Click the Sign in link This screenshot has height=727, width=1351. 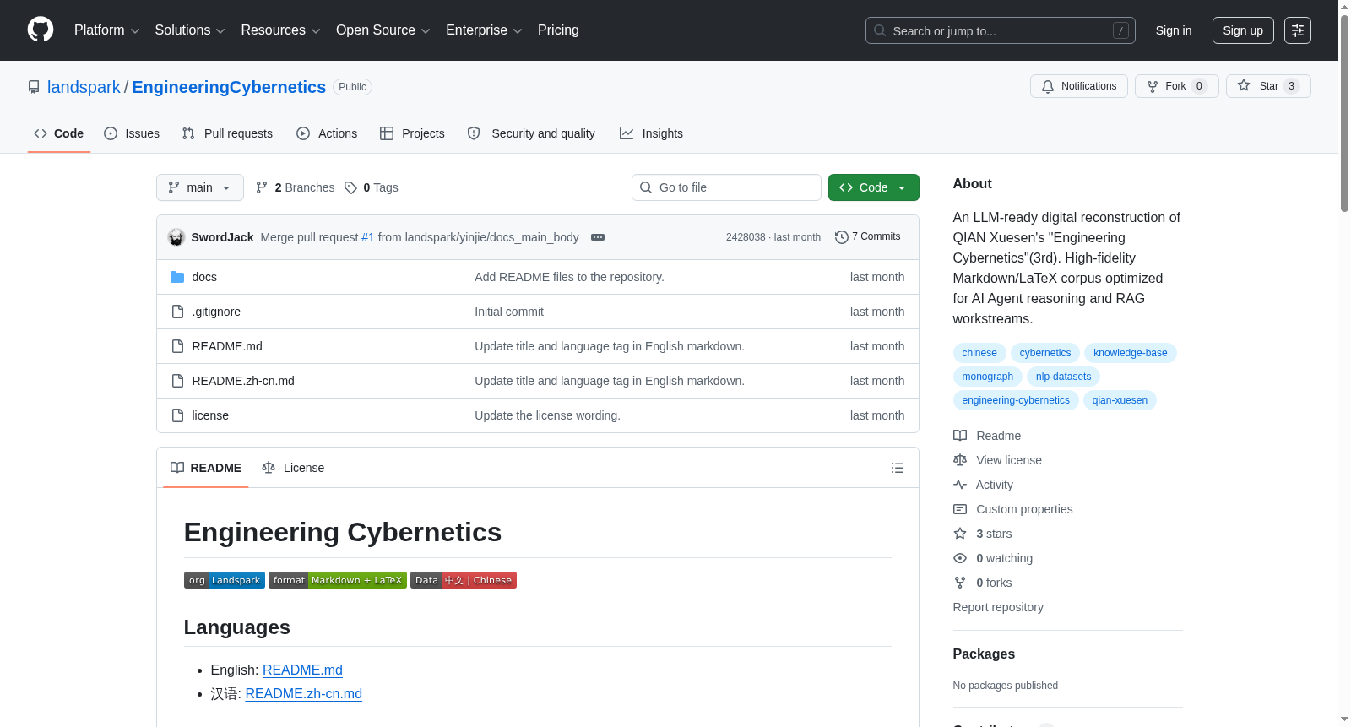1174,30
